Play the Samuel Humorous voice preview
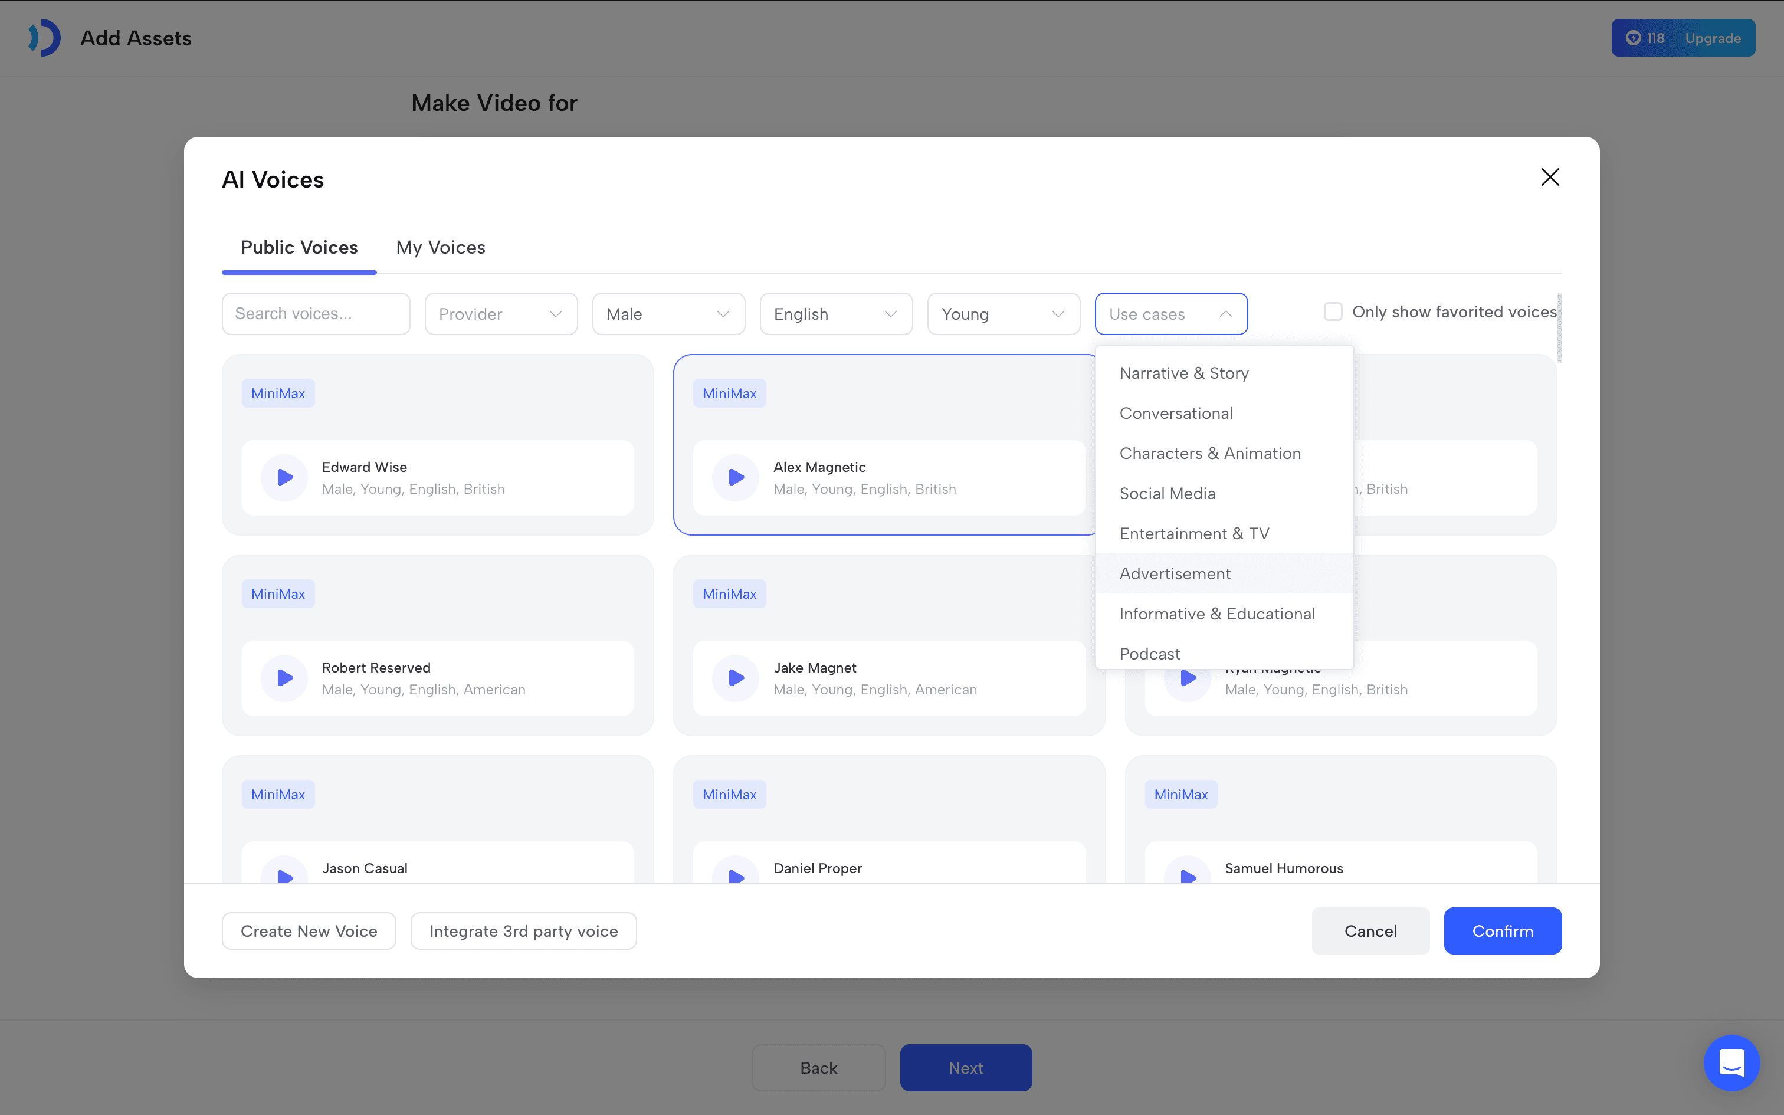The height and width of the screenshot is (1115, 1784). click(1188, 870)
